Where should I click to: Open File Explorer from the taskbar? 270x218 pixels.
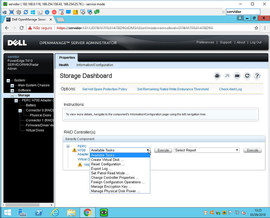click(71, 212)
